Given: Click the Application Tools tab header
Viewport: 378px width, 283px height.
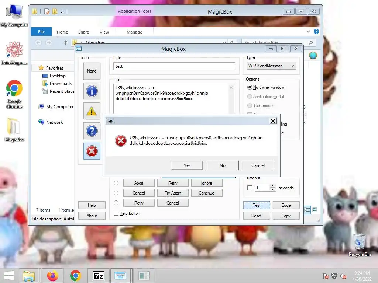Looking at the screenshot, I should 134,11.
